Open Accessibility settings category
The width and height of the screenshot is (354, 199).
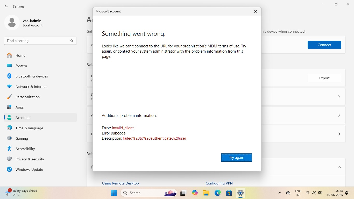(x=40, y=149)
